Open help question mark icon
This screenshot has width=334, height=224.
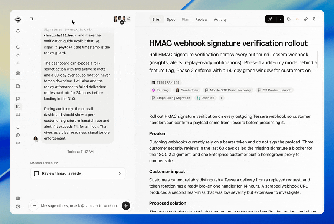pyautogui.click(x=18, y=207)
